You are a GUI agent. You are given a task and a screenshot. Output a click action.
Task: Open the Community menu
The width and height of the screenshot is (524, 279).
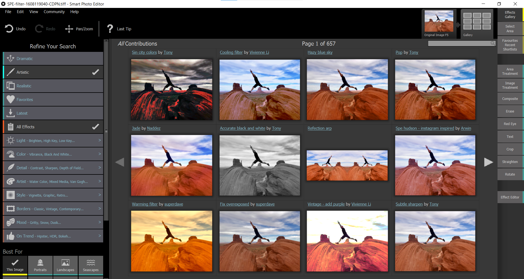pyautogui.click(x=54, y=12)
